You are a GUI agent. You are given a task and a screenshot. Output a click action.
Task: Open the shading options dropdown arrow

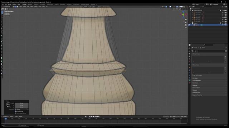186,7
